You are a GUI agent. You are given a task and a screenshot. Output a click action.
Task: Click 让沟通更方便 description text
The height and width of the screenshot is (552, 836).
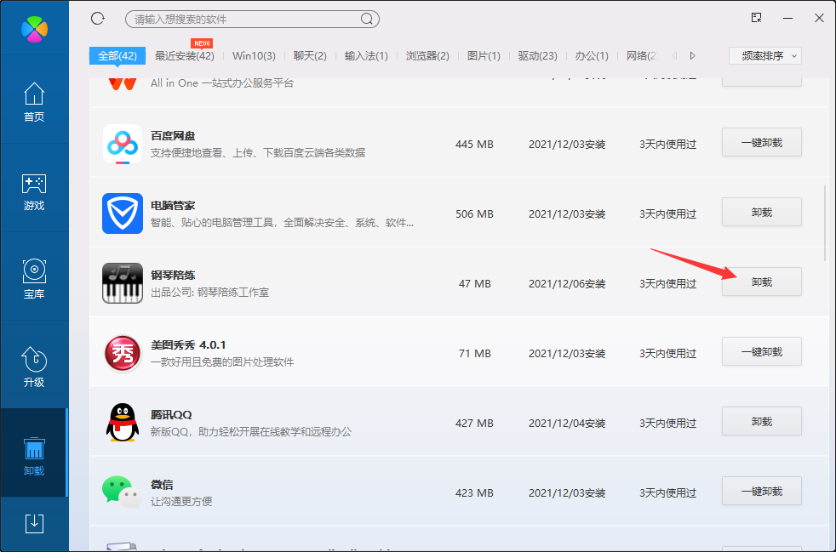(181, 501)
